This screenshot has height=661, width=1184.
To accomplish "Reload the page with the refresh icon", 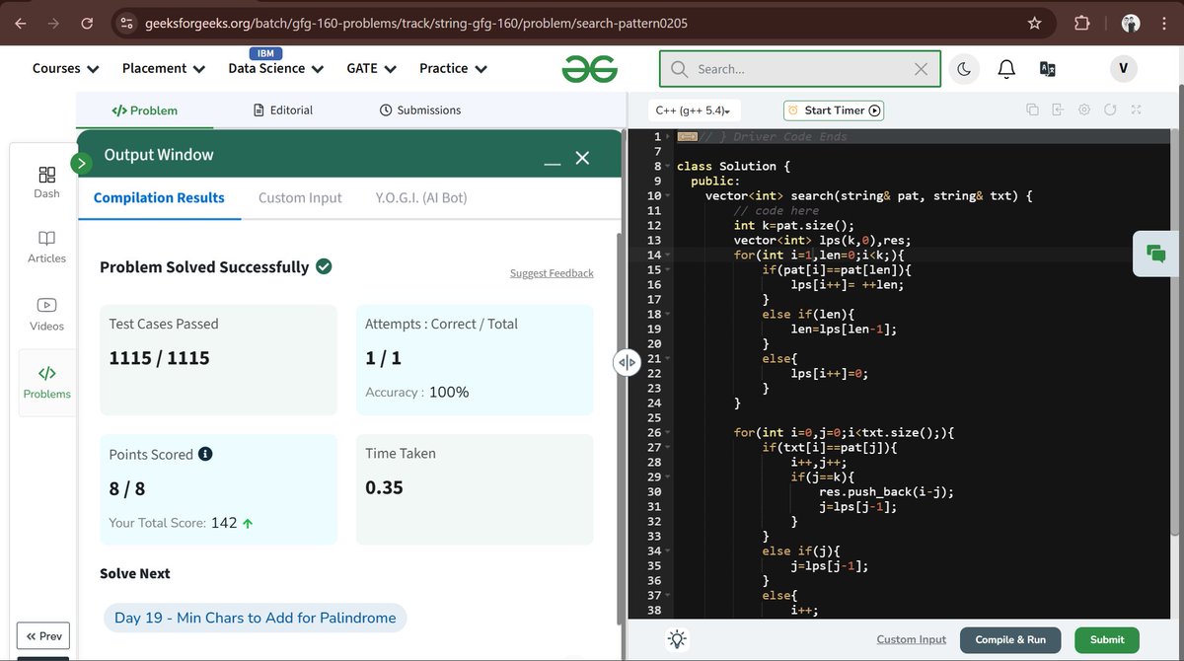I will 87,23.
